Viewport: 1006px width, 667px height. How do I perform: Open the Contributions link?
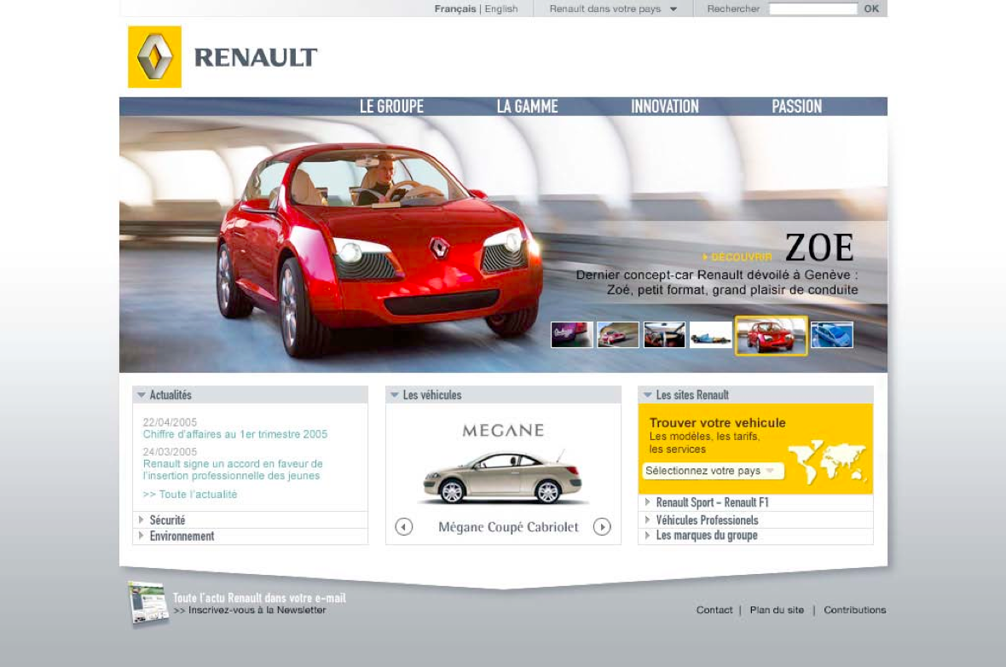coord(854,610)
